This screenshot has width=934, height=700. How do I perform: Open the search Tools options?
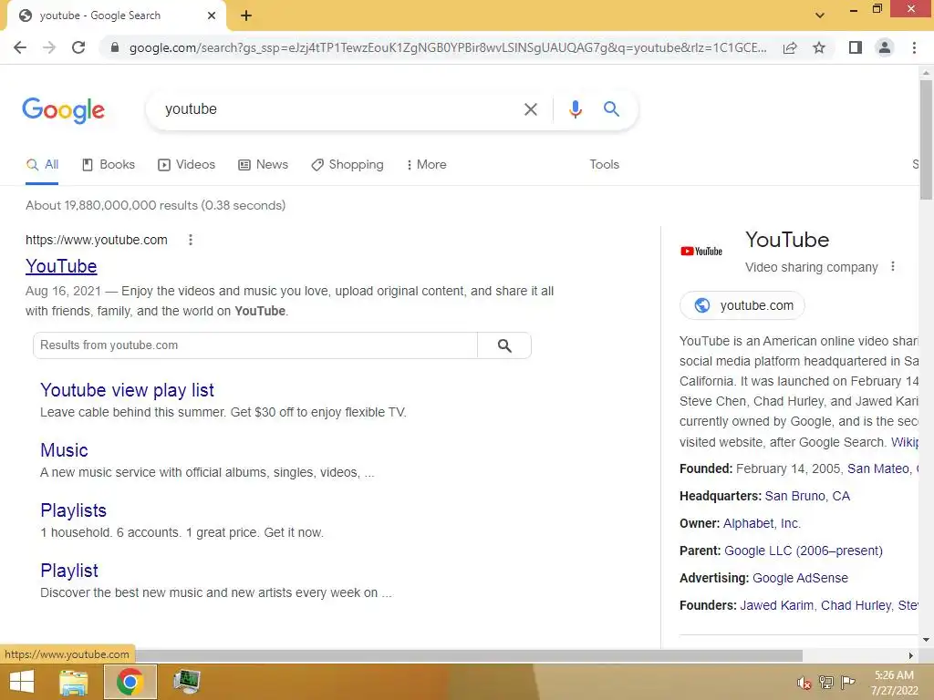click(604, 165)
